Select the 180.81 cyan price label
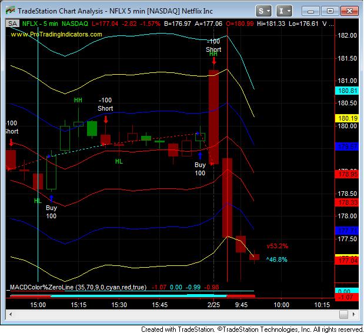This screenshot has height=333, width=364. [x=347, y=91]
